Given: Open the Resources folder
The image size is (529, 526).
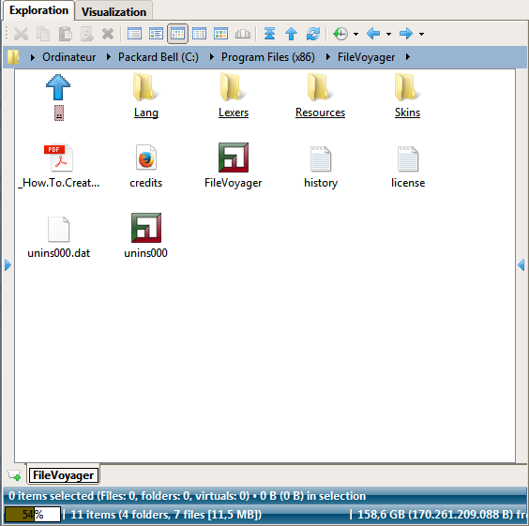Looking at the screenshot, I should click(320, 96).
